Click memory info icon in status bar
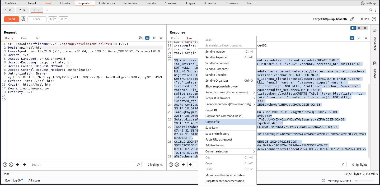The image size is (380, 186). point(323,181)
